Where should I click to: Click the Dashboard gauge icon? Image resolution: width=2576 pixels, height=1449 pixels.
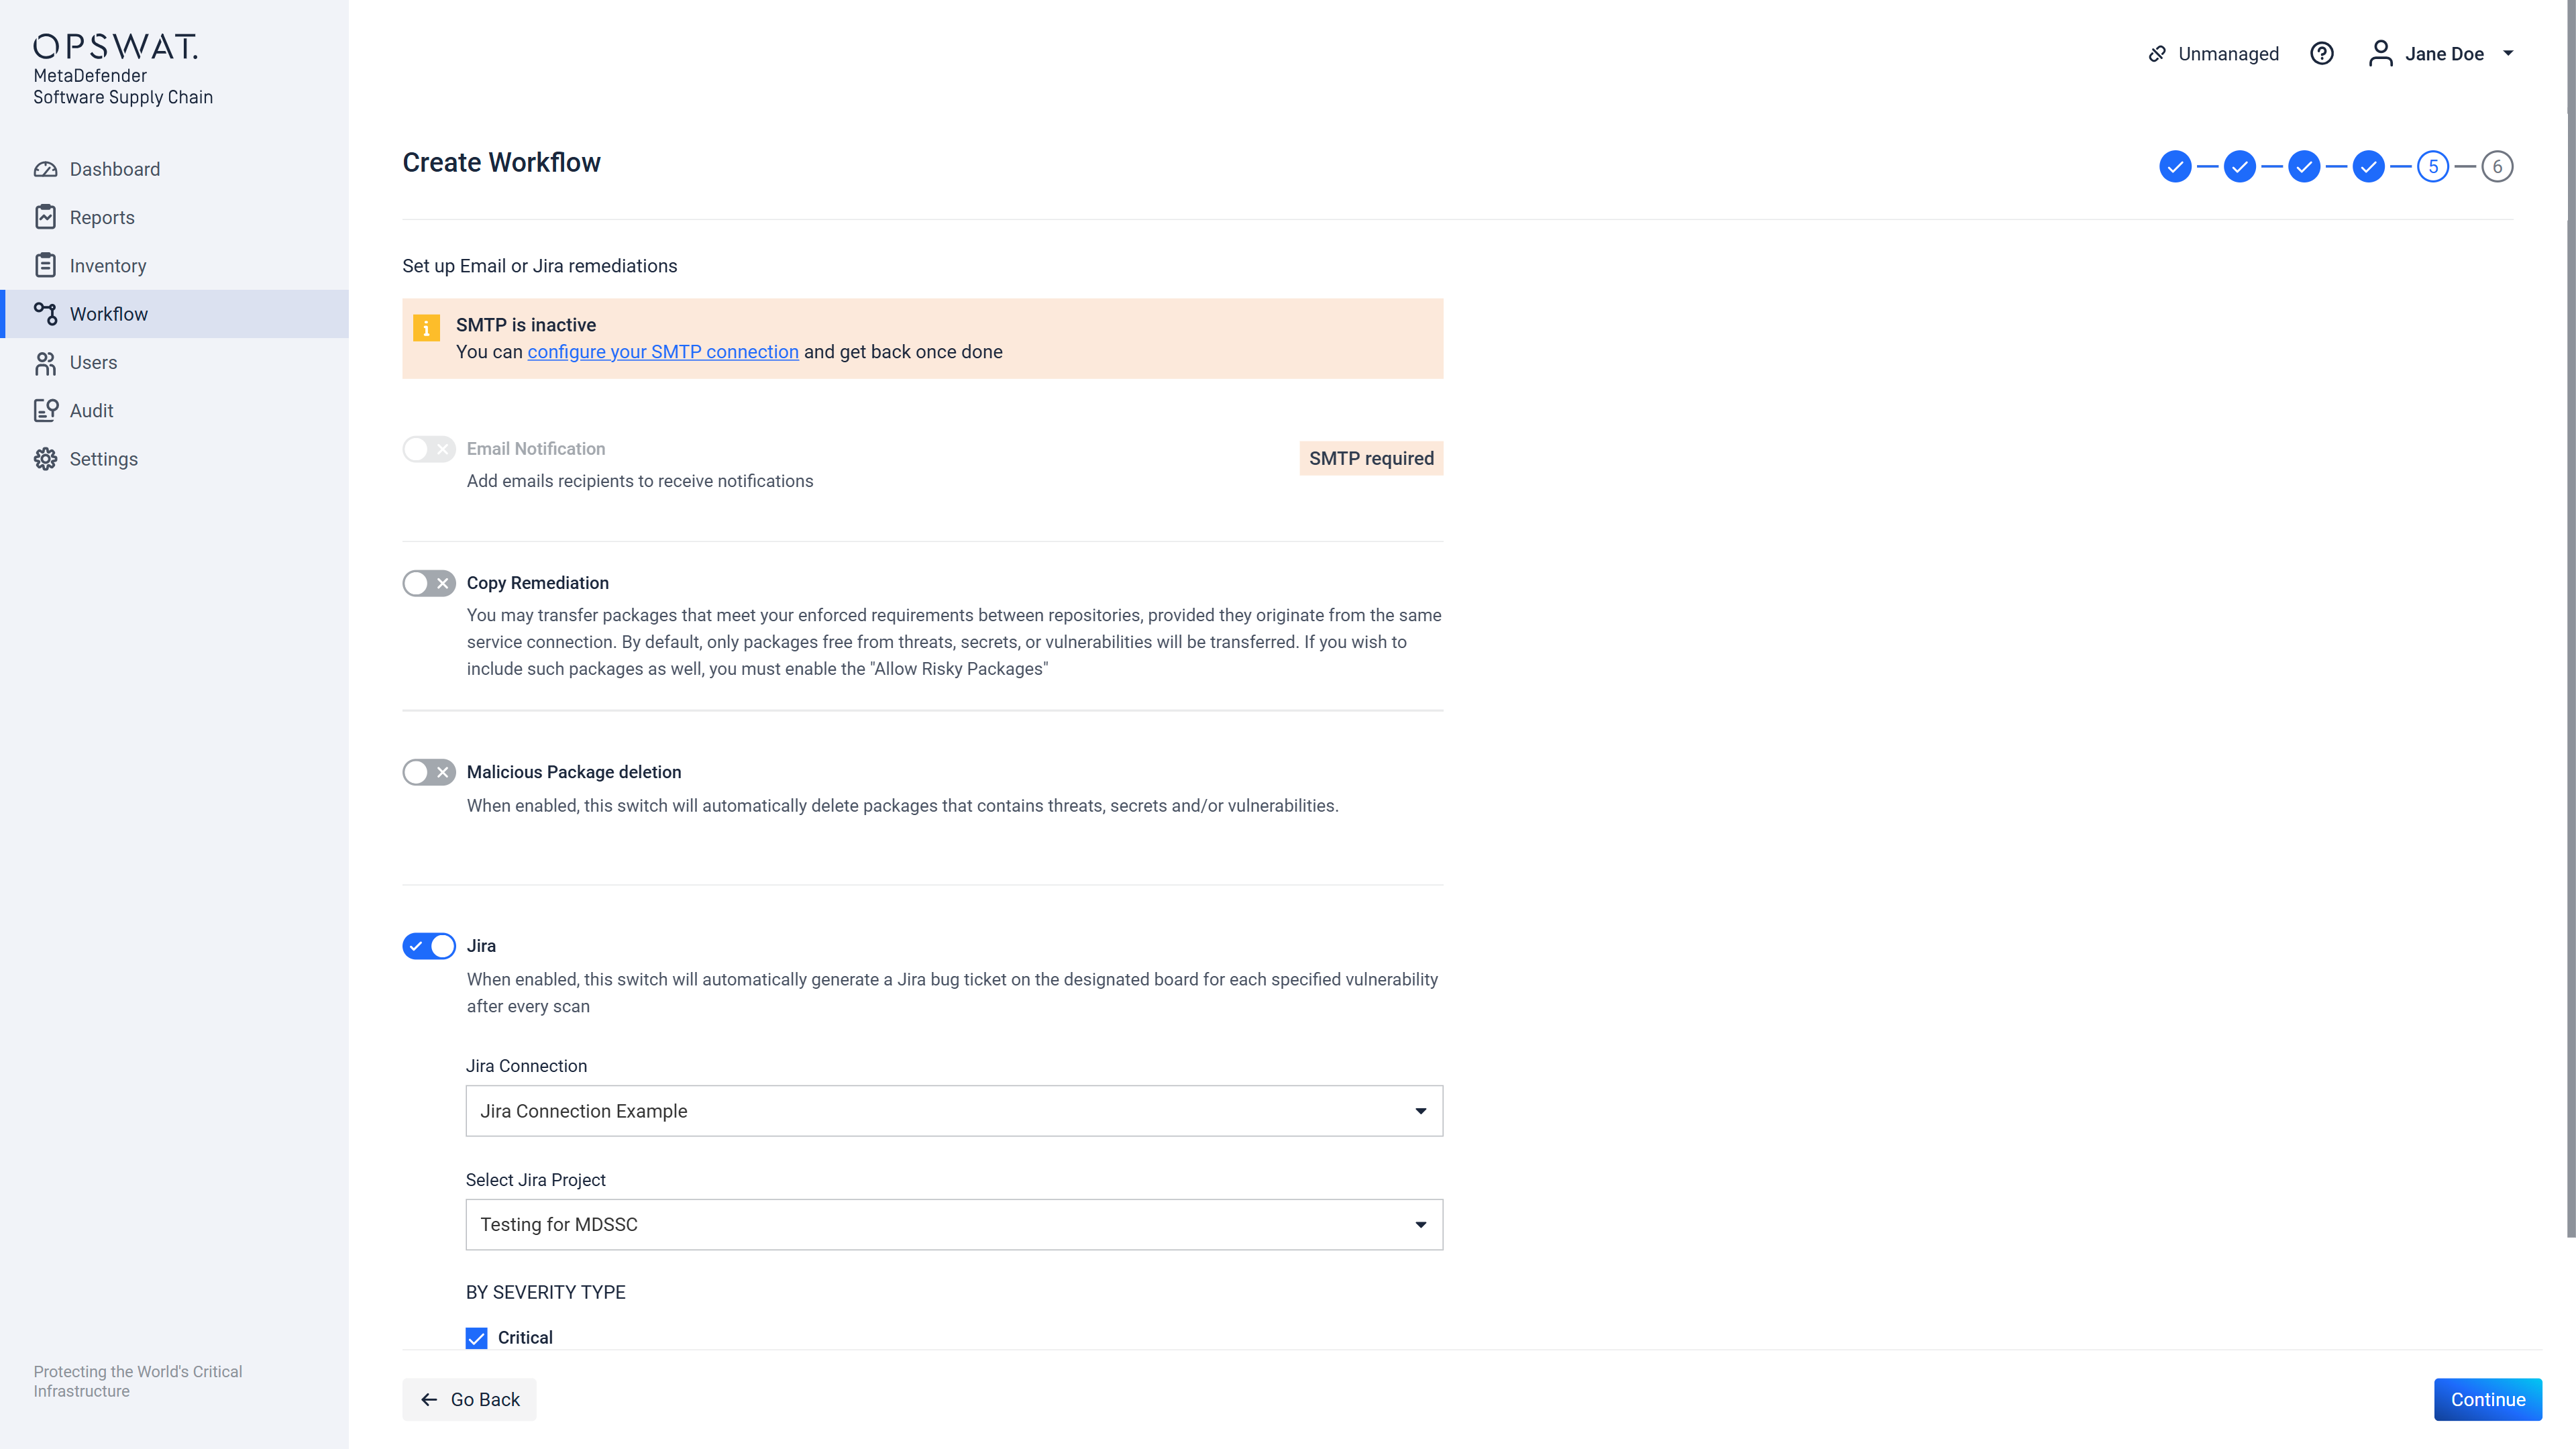45,169
